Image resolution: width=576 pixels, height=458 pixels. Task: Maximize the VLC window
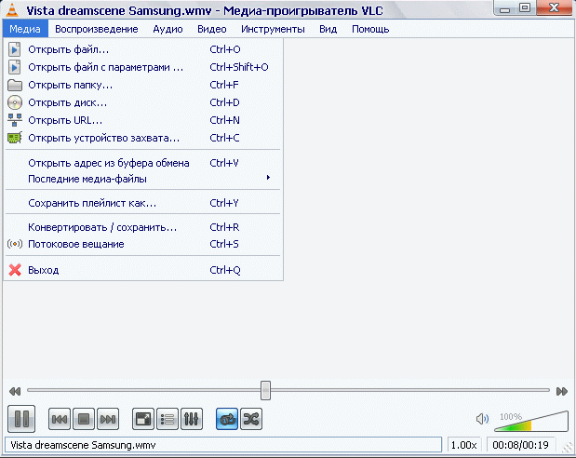526,7
